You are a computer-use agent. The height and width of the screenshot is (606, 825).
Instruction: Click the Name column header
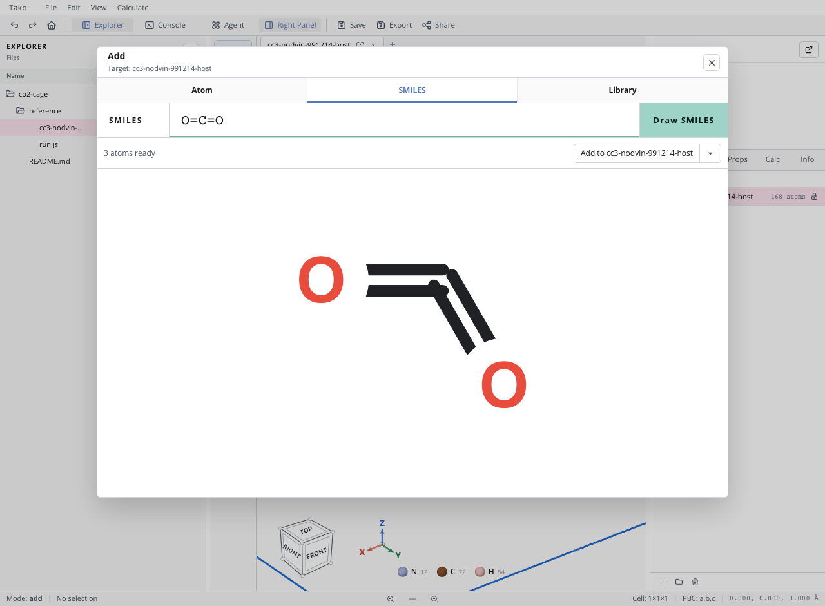coord(15,76)
